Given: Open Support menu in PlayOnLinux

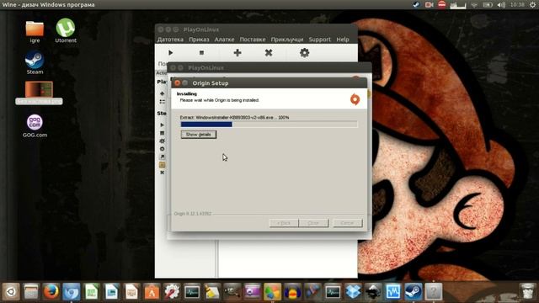Looking at the screenshot, I should (x=319, y=40).
